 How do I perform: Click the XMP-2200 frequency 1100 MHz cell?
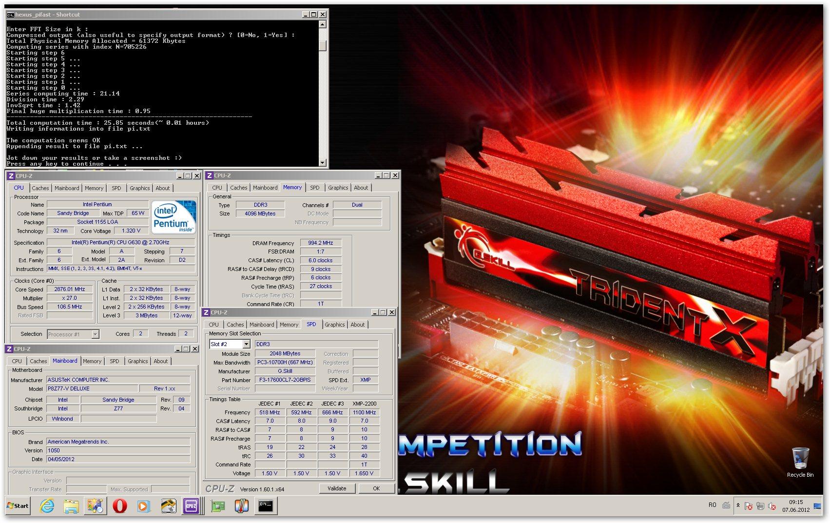[364, 412]
